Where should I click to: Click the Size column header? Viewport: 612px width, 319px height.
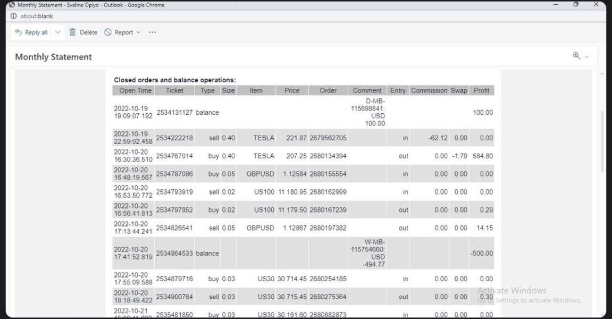(228, 90)
